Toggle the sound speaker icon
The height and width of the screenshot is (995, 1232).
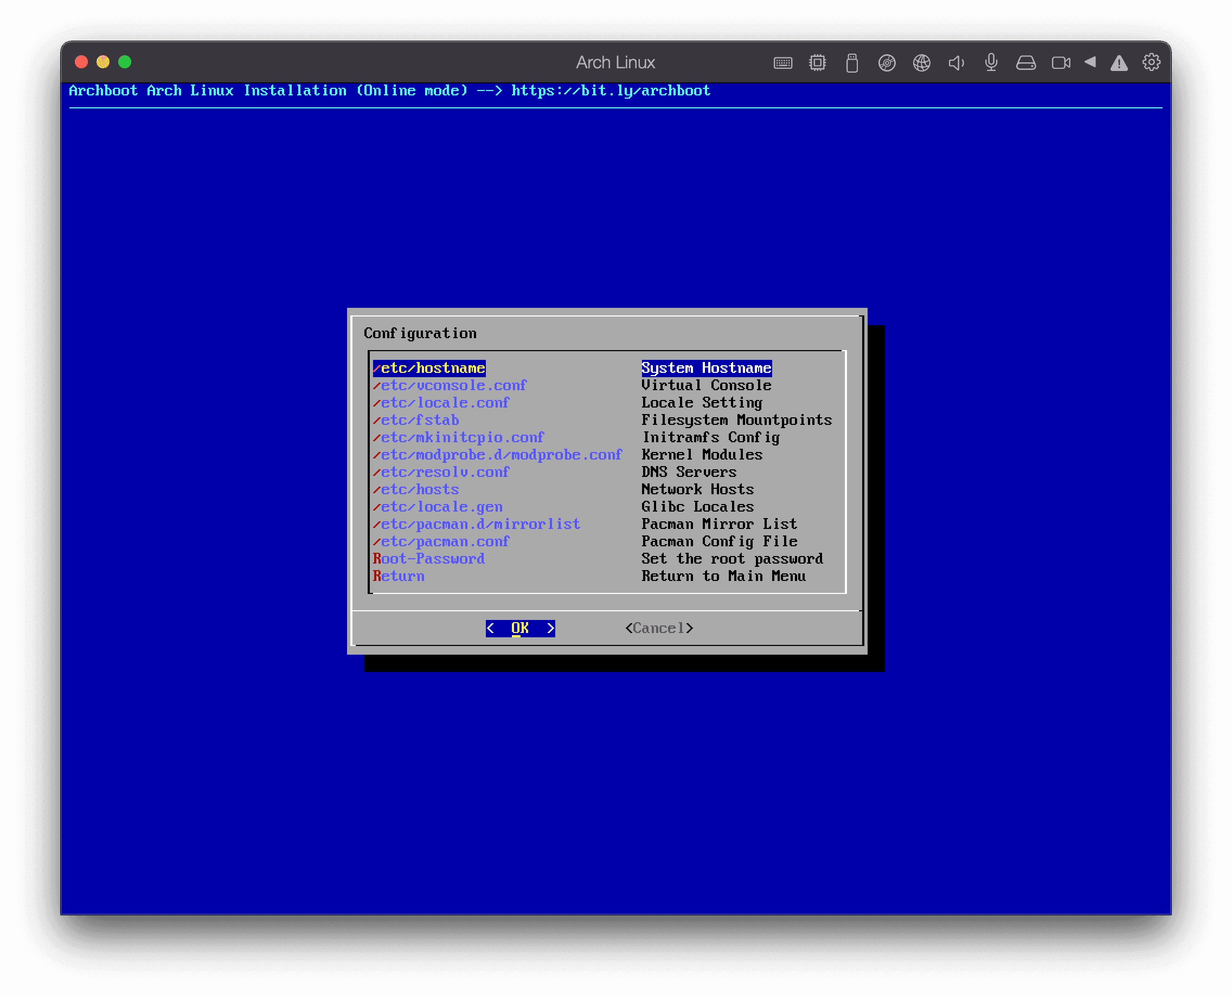point(956,62)
